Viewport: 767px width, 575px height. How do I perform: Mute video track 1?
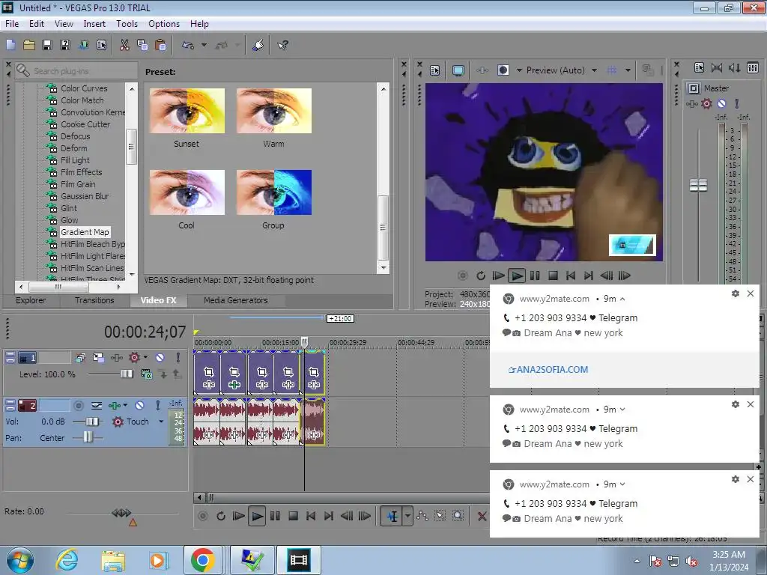(x=160, y=358)
